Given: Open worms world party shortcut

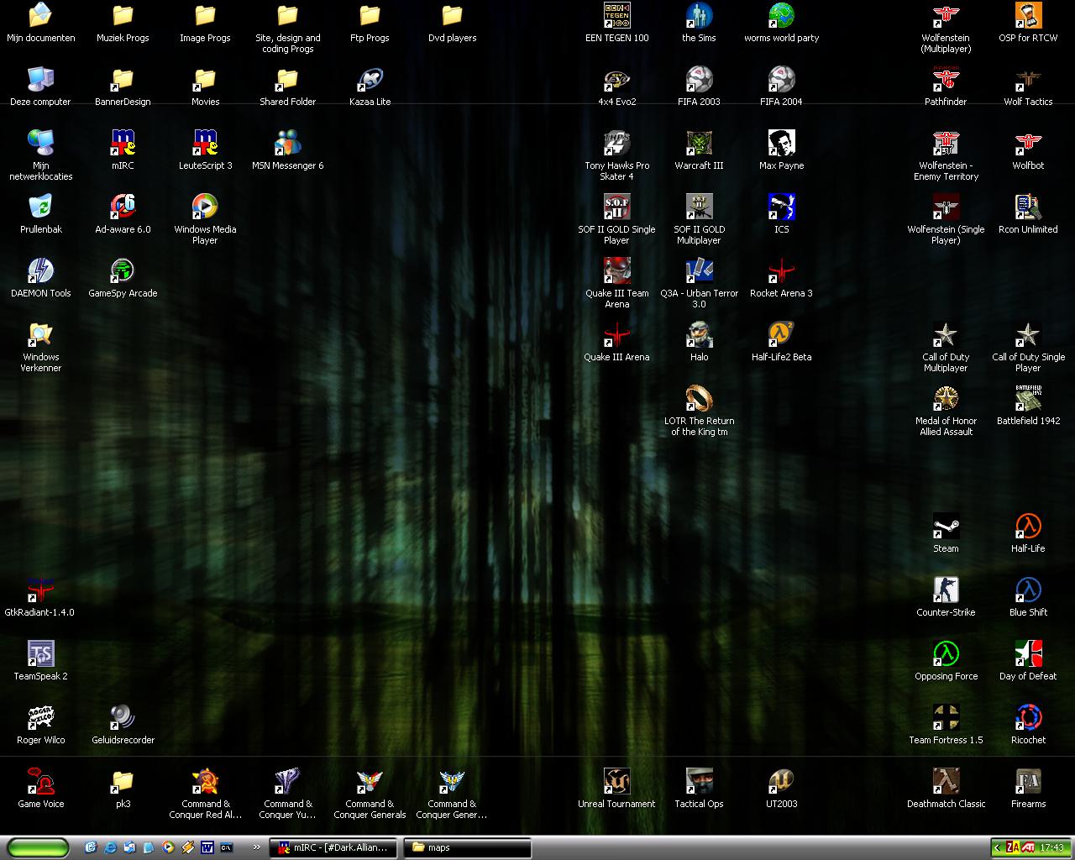Looking at the screenshot, I should (781, 15).
